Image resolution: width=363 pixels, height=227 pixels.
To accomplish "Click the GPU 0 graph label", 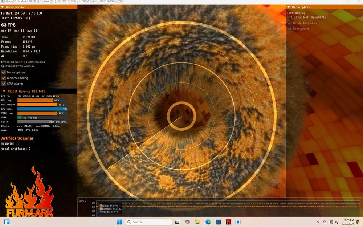I will point(83,201).
